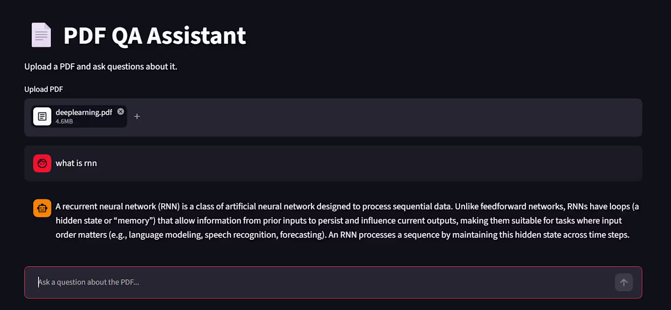Click the white file icon of deeplearning.pdf
The width and height of the screenshot is (671, 310).
tap(42, 117)
